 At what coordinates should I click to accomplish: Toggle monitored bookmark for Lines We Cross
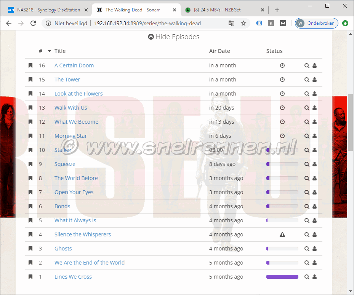pyautogui.click(x=30, y=277)
